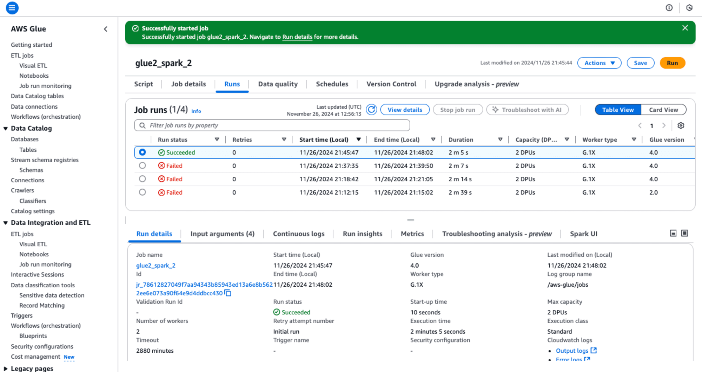Open the Version Control tab
702x372 pixels.
[391, 84]
